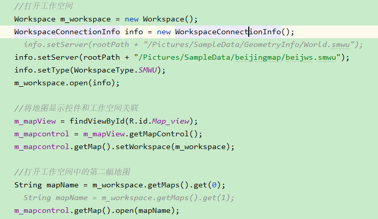Click the comment "//打开工作空间"
This screenshot has height=219, width=378.
click(x=43, y=6)
